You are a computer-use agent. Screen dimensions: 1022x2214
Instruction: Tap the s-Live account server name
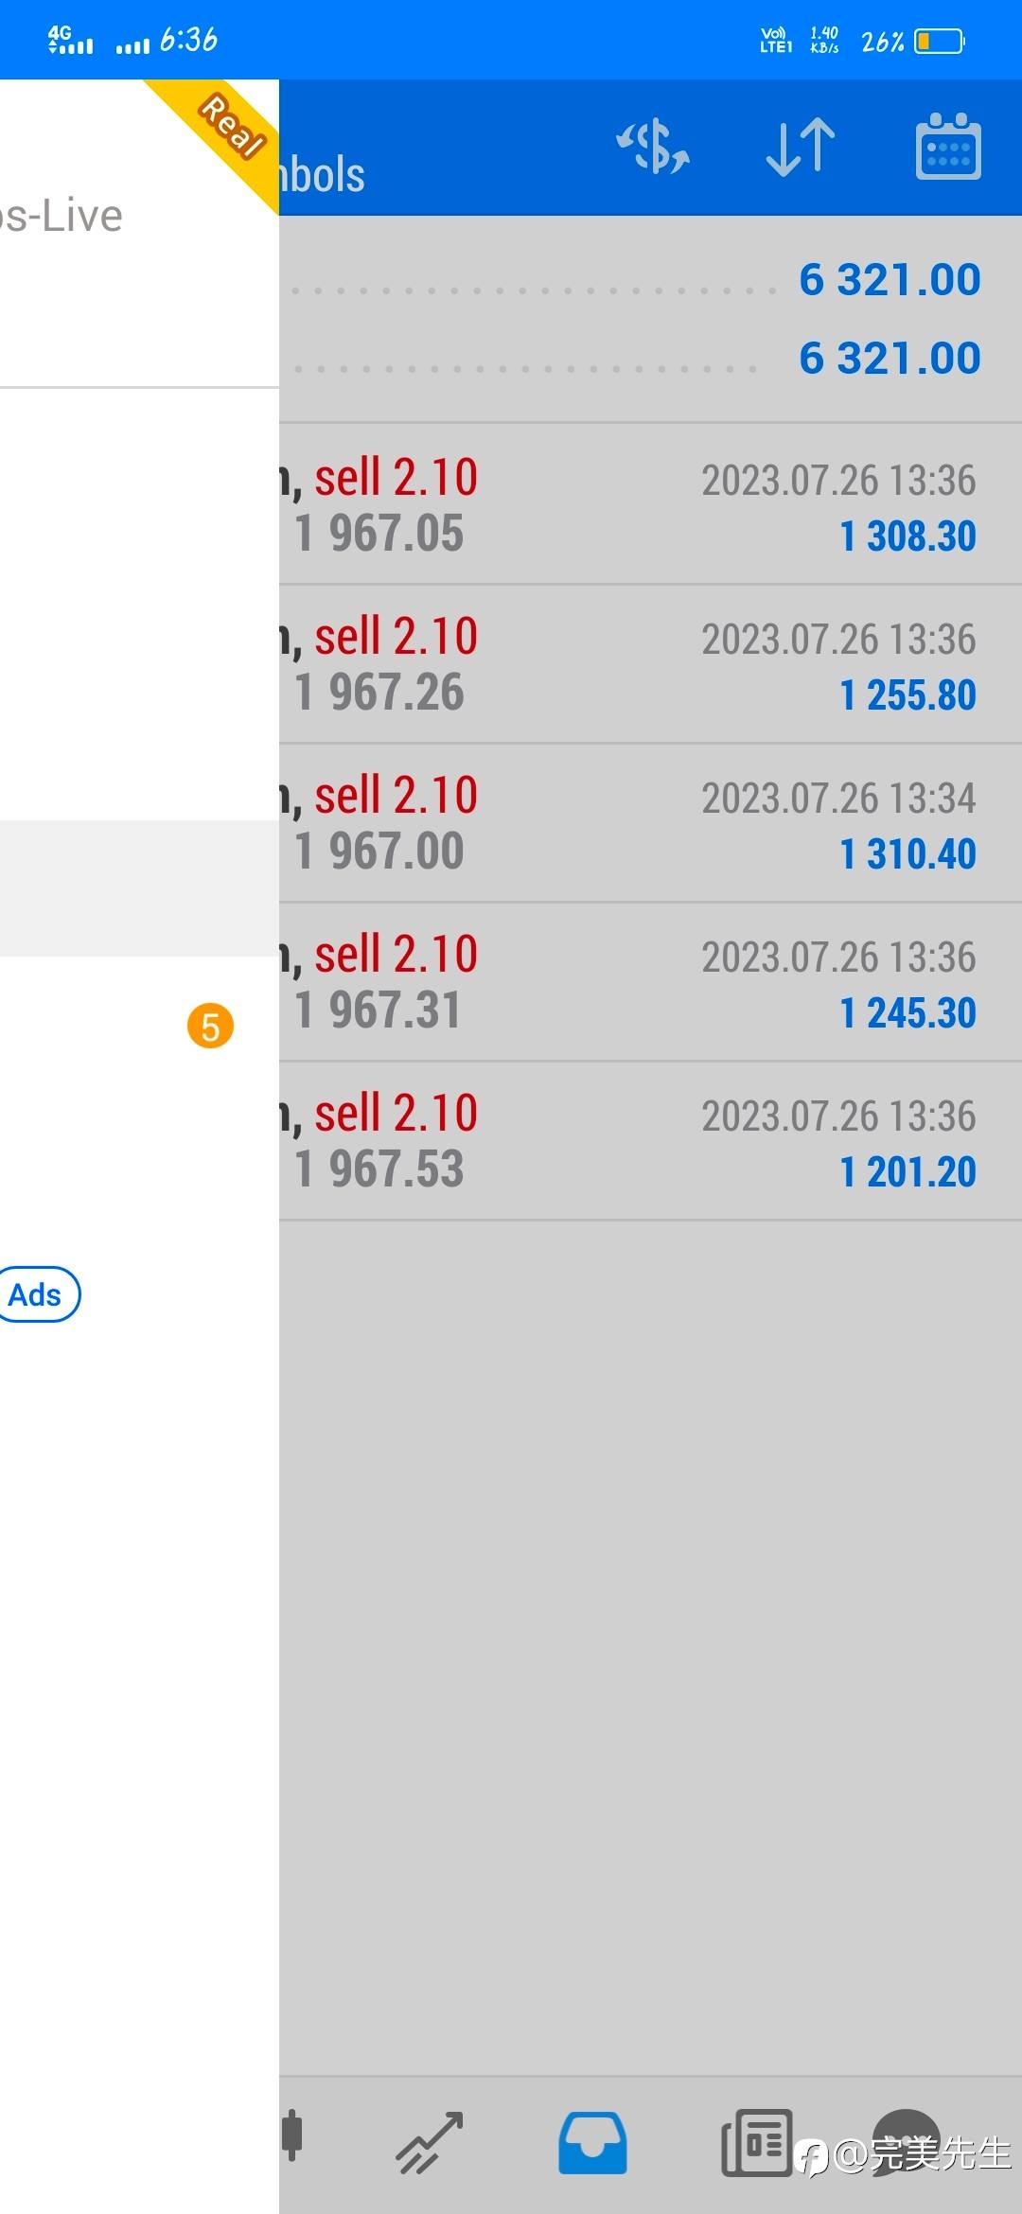(62, 217)
